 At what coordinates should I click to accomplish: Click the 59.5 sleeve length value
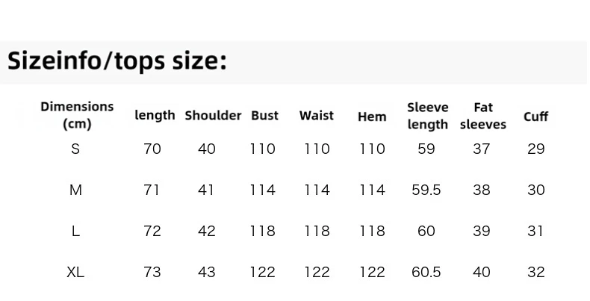[426, 190]
